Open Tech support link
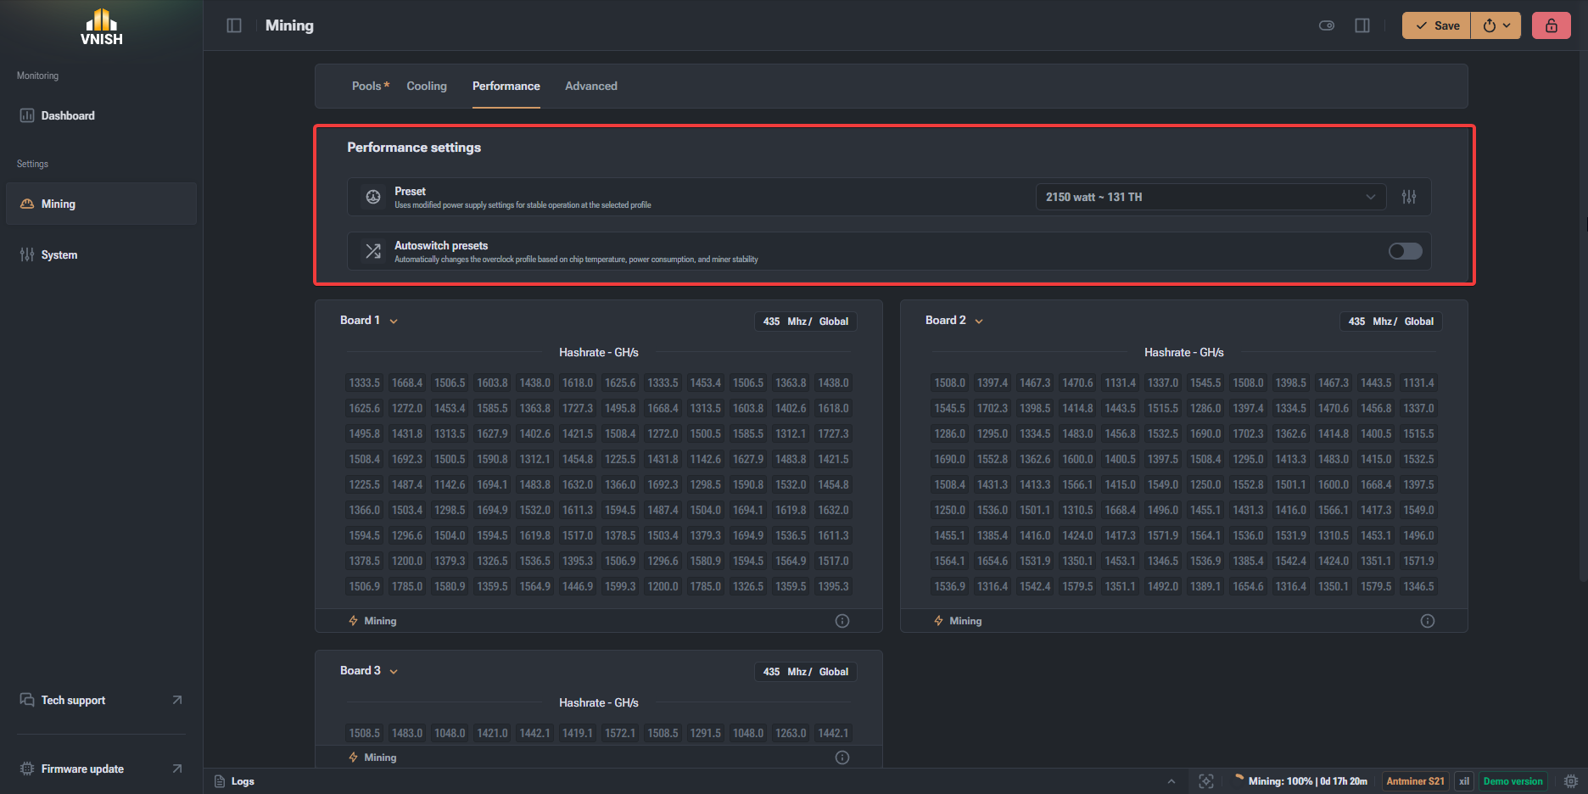Image resolution: width=1588 pixels, height=794 pixels. (x=101, y=700)
